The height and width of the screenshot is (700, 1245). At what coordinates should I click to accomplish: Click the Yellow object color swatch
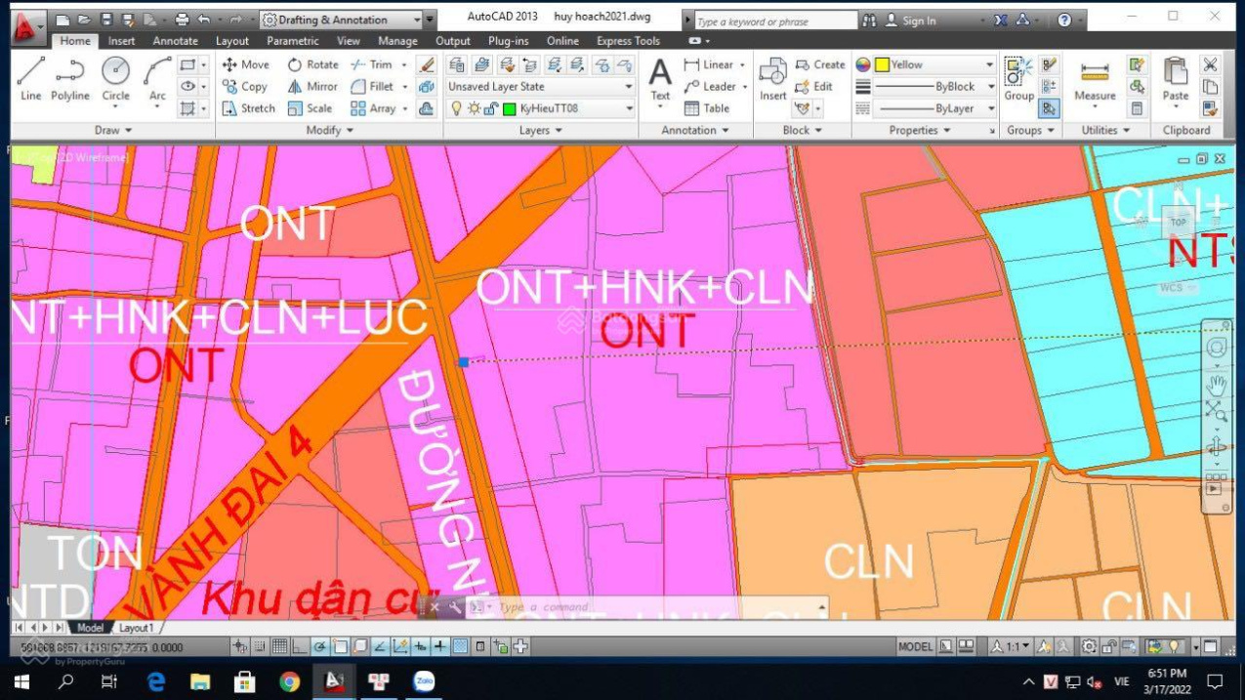882,64
